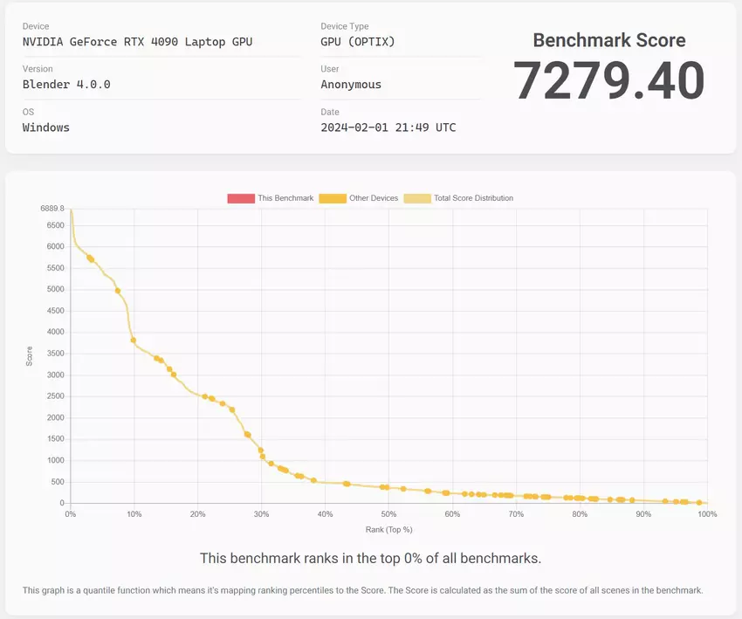Click the 7279.40 benchmark score value
742x619 pixels.
(608, 81)
